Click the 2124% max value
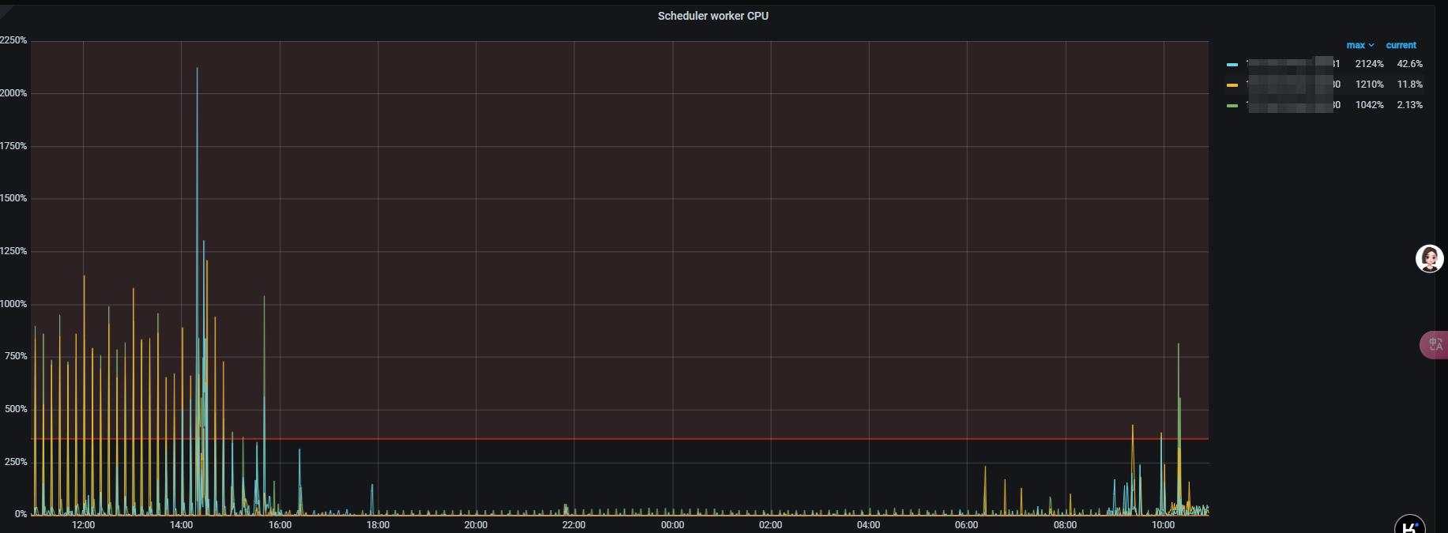 click(x=1369, y=64)
